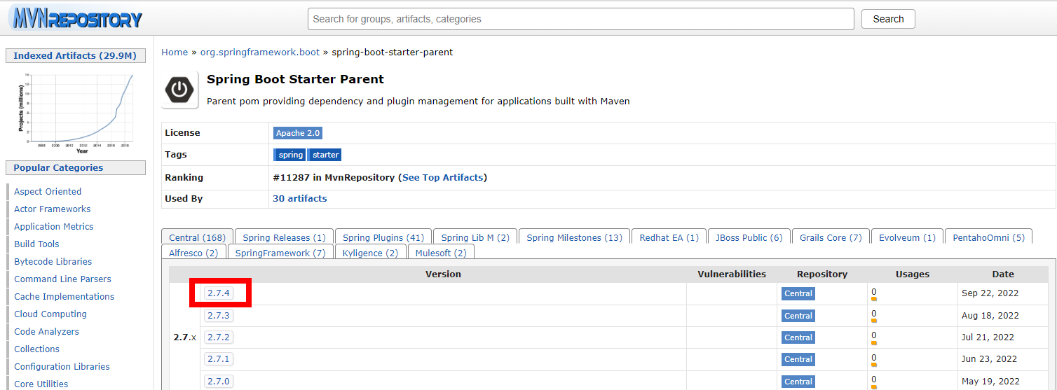Open See Top Artifacts link
Viewport: 1057px width, 390px height.
443,177
